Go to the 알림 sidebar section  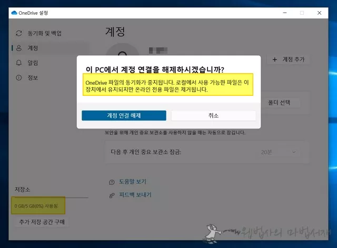point(51,63)
